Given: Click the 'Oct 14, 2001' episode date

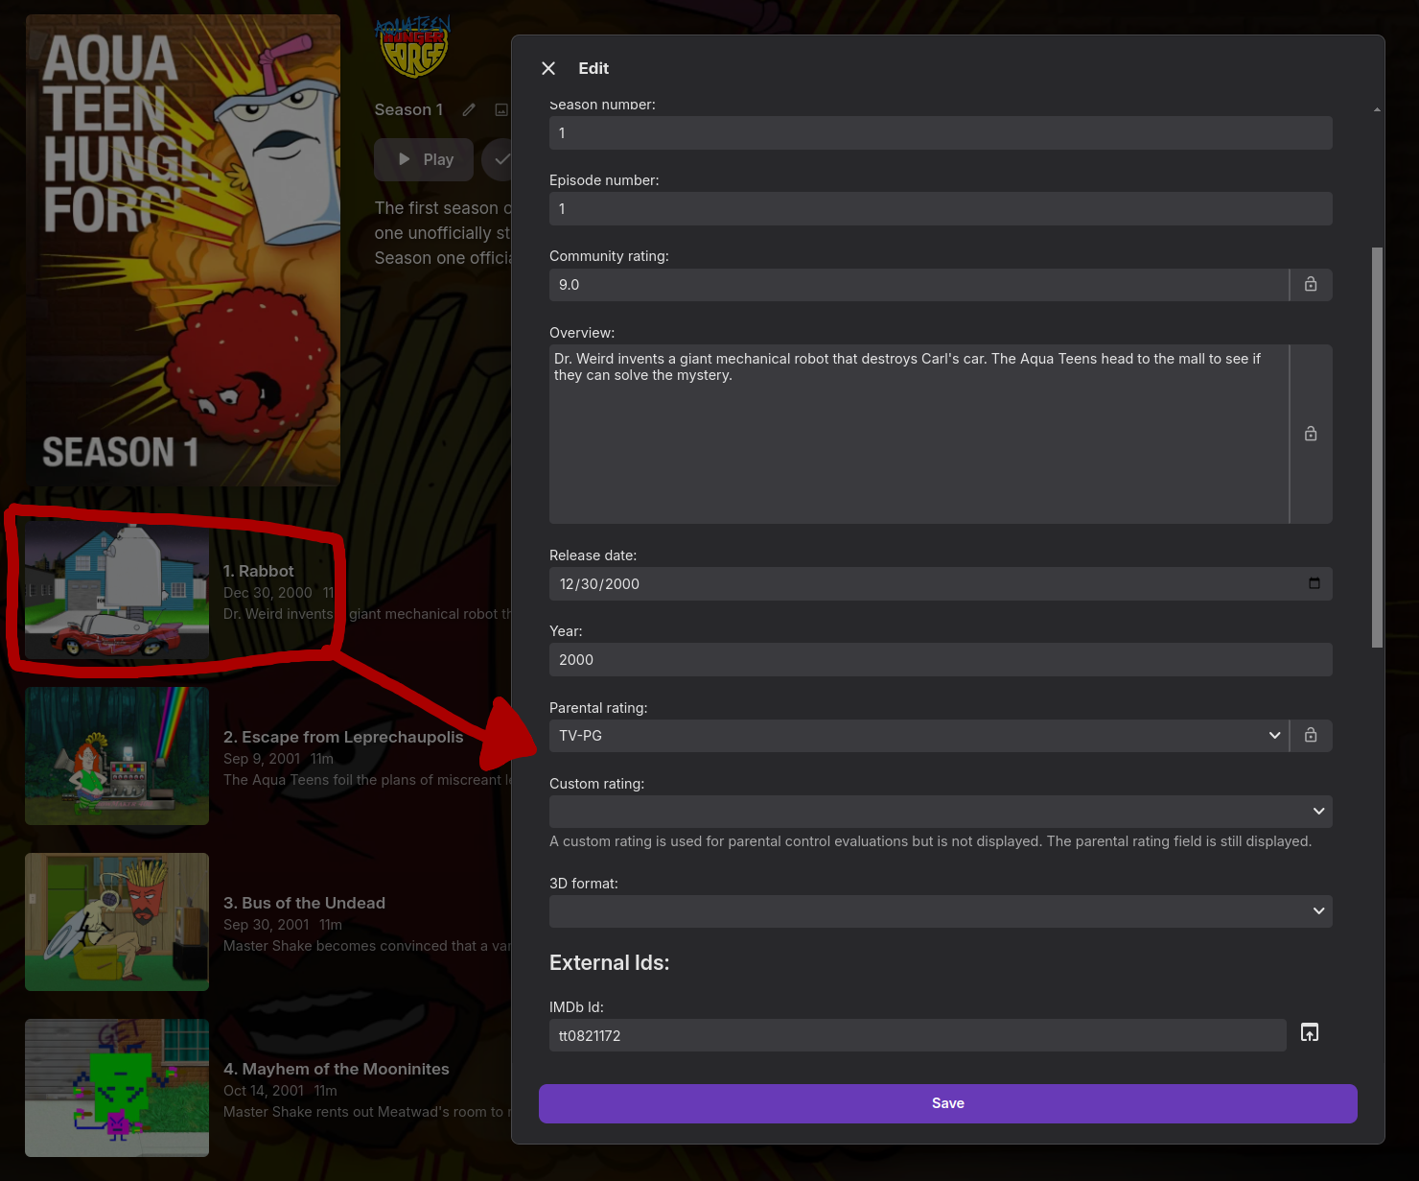Looking at the screenshot, I should pyautogui.click(x=264, y=1091).
